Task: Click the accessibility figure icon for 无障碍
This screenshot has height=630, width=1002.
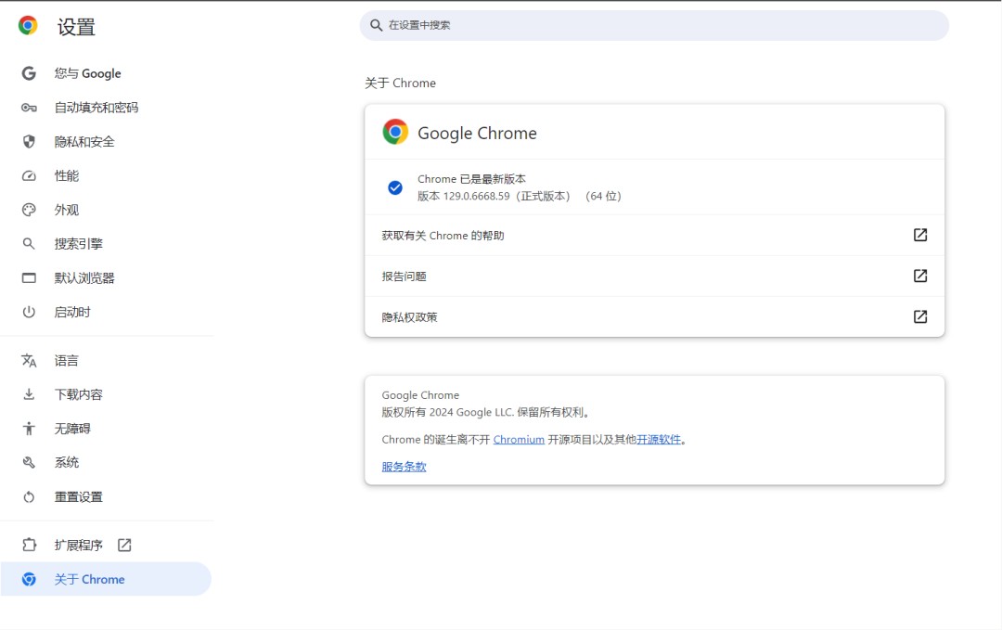Action: (x=29, y=429)
